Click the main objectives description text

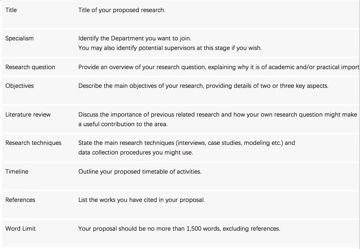click(203, 86)
